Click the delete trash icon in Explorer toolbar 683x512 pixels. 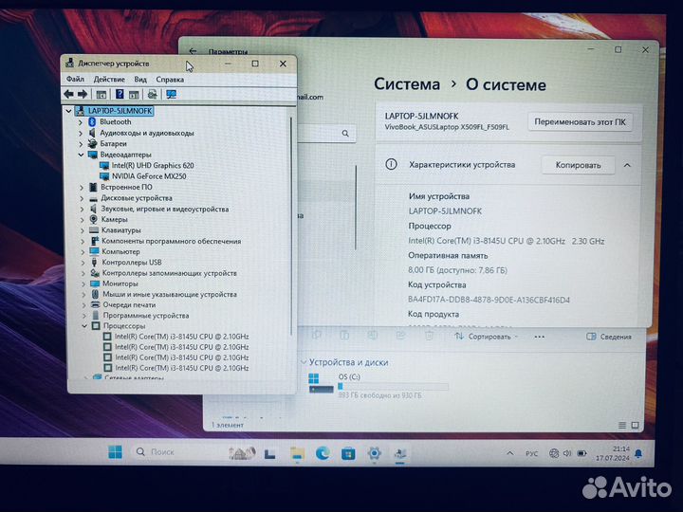[429, 336]
